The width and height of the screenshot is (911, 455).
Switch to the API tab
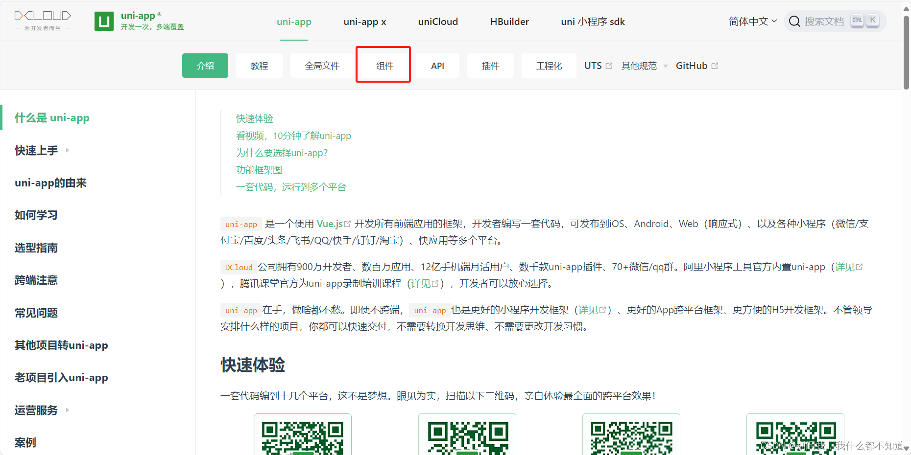pos(437,65)
